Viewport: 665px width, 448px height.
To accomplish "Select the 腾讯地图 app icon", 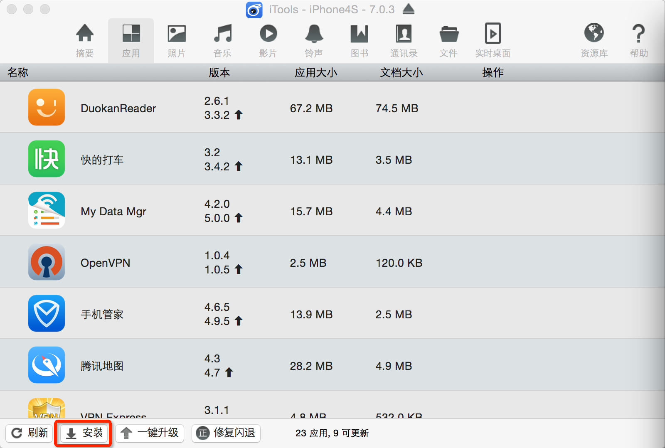I will click(47, 365).
